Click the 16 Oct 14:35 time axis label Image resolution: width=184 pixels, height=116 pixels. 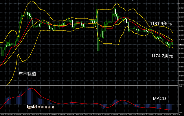point(177,114)
